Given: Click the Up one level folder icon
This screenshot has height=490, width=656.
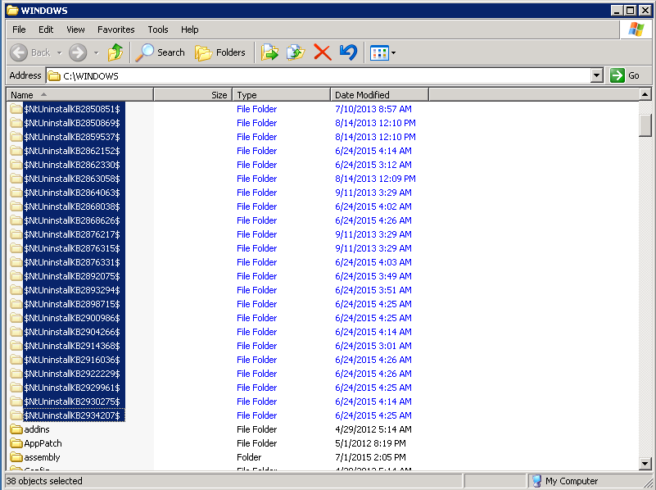Looking at the screenshot, I should click(x=116, y=52).
